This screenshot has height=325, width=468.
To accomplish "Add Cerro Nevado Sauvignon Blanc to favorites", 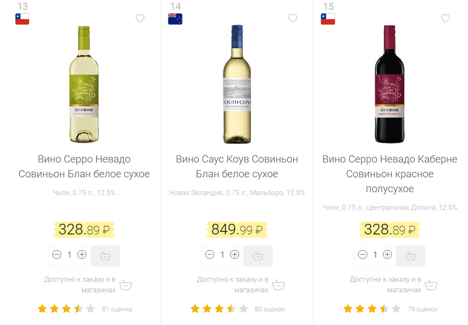I will (x=140, y=19).
